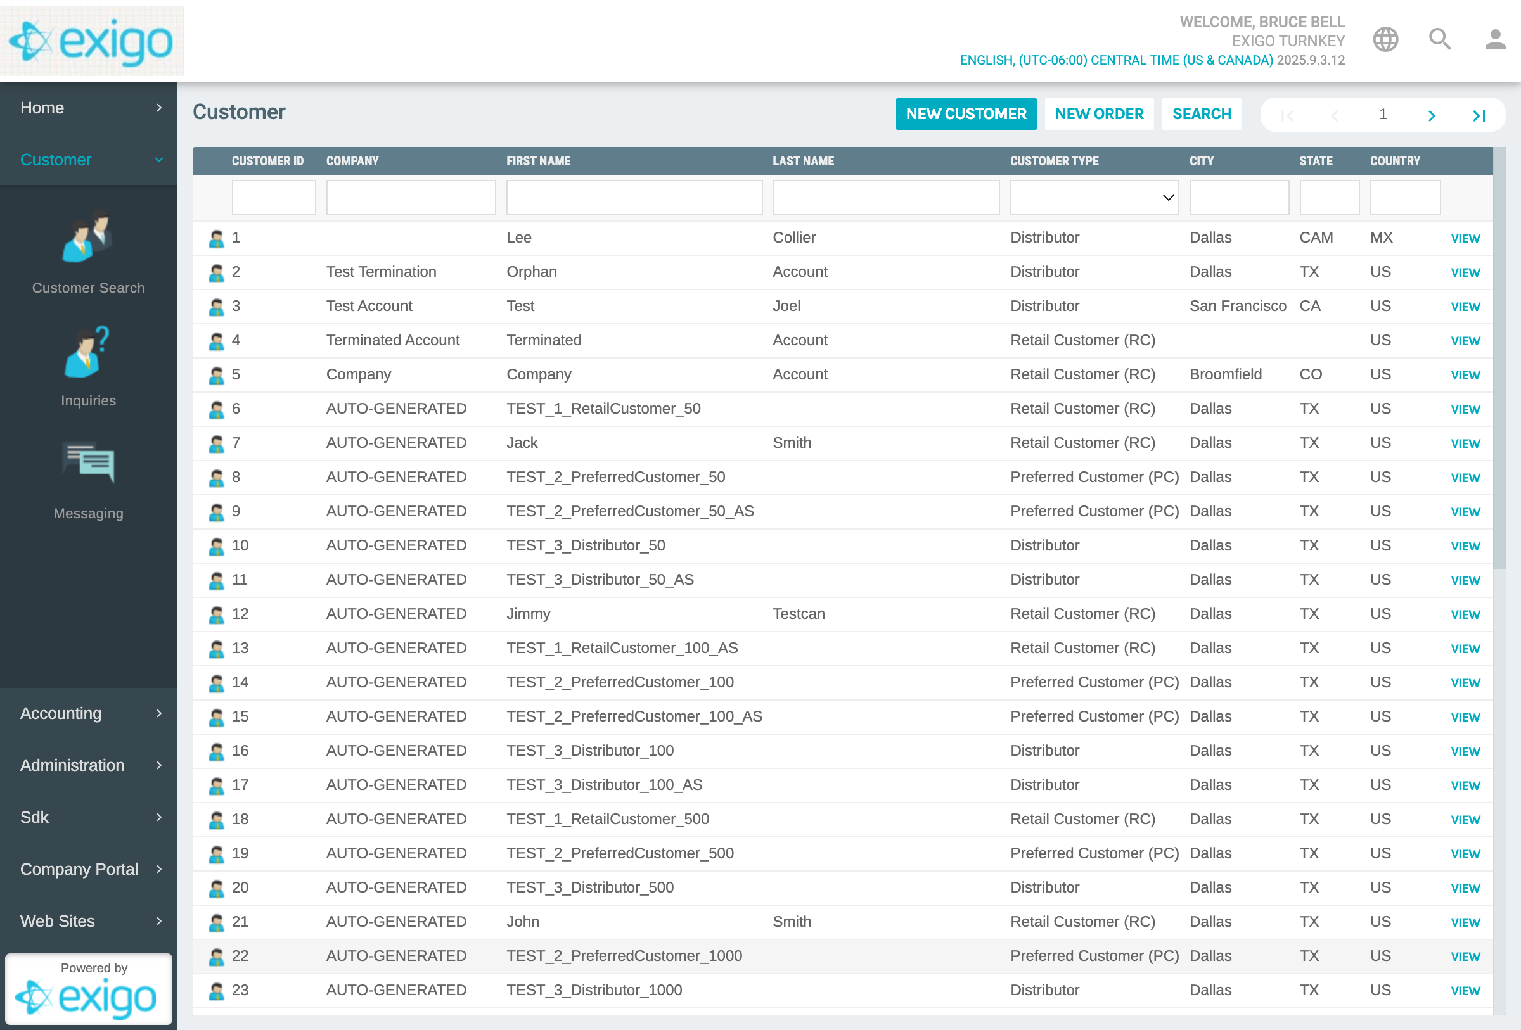The height and width of the screenshot is (1030, 1521).
Task: Jump to last page arrow
Action: pos(1479,116)
